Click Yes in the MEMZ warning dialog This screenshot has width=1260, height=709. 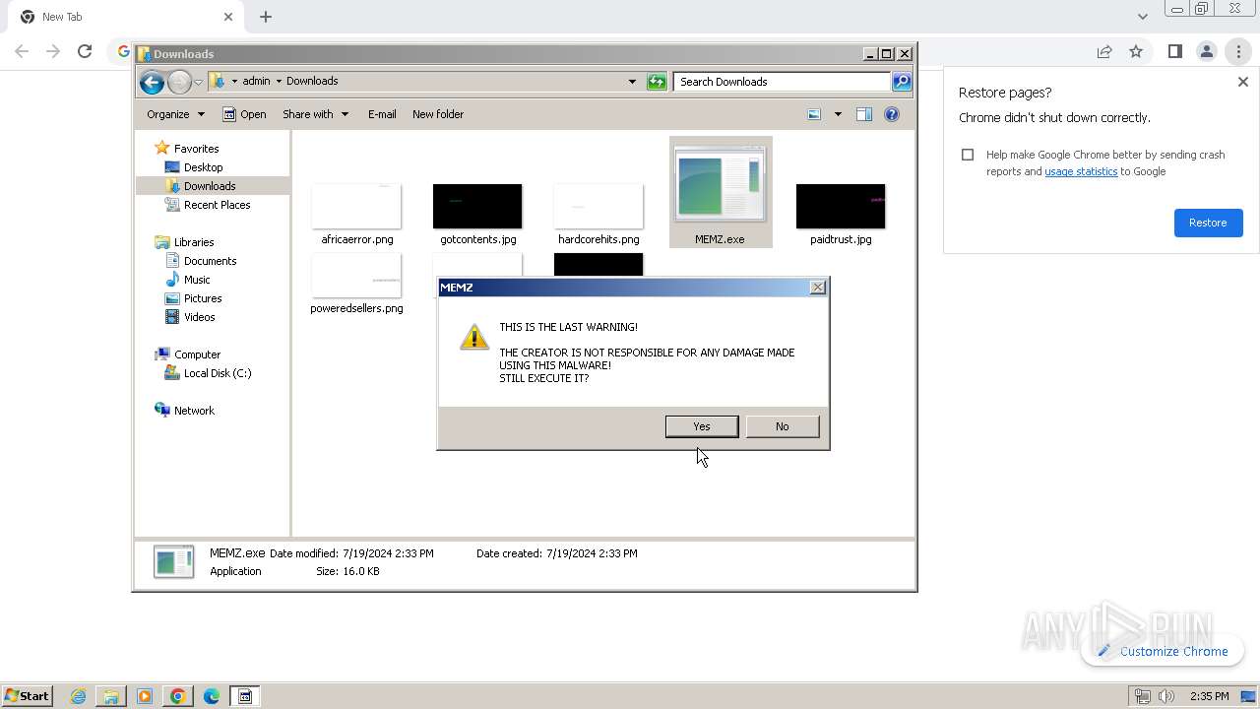coord(702,426)
